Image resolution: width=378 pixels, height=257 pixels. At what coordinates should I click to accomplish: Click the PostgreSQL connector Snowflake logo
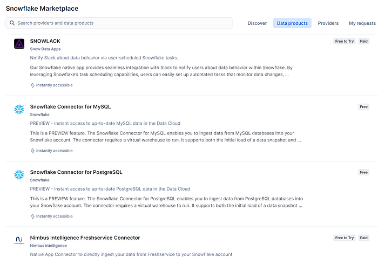tap(19, 175)
